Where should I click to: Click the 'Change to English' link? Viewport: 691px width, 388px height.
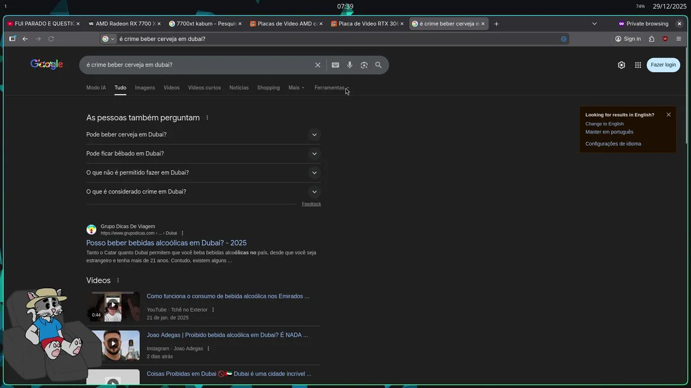coord(605,124)
